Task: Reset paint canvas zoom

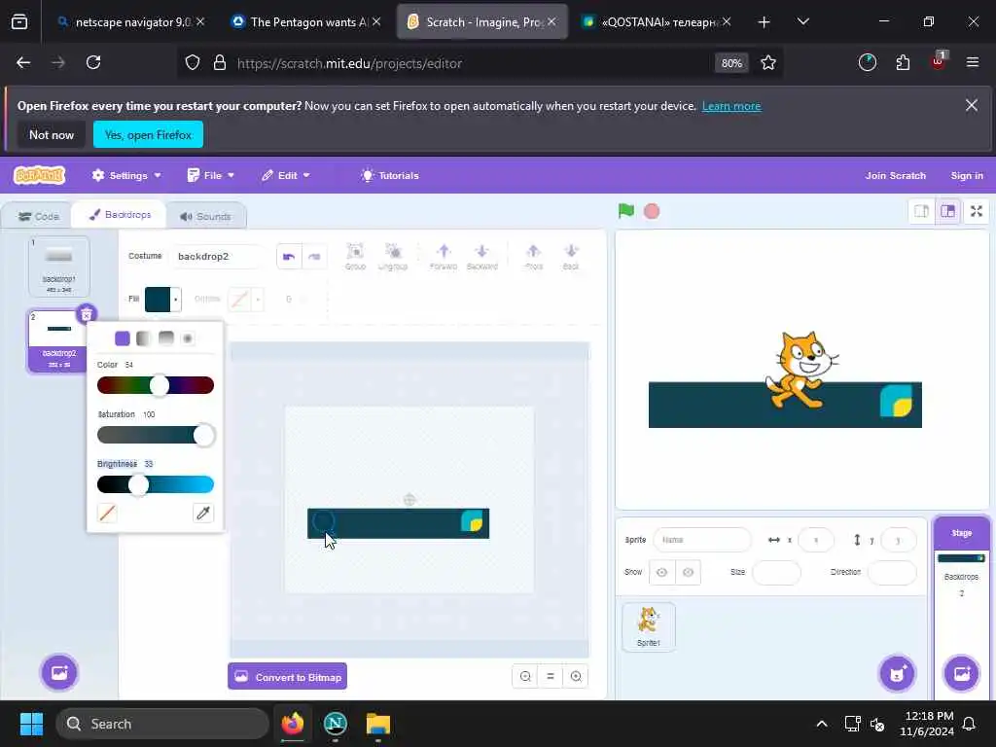Action: 551,677
